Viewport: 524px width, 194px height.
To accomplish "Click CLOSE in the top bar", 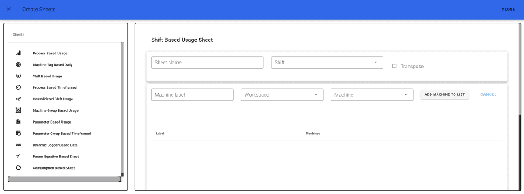I will click(508, 9).
